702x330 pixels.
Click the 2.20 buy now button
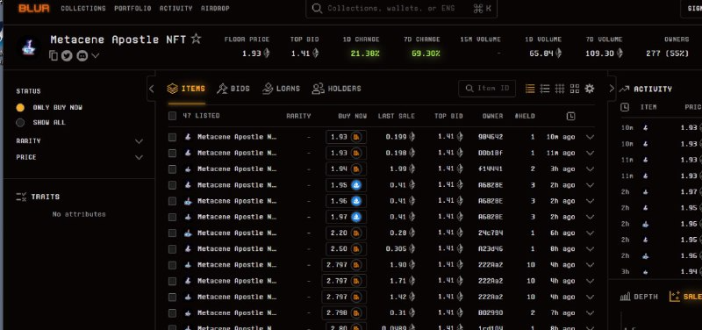(x=346, y=233)
